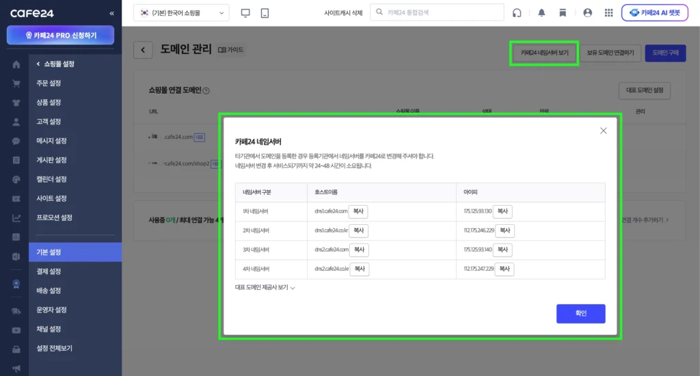Collapse the sidebar with double-chevron icon
700x376 pixels.
tap(111, 14)
